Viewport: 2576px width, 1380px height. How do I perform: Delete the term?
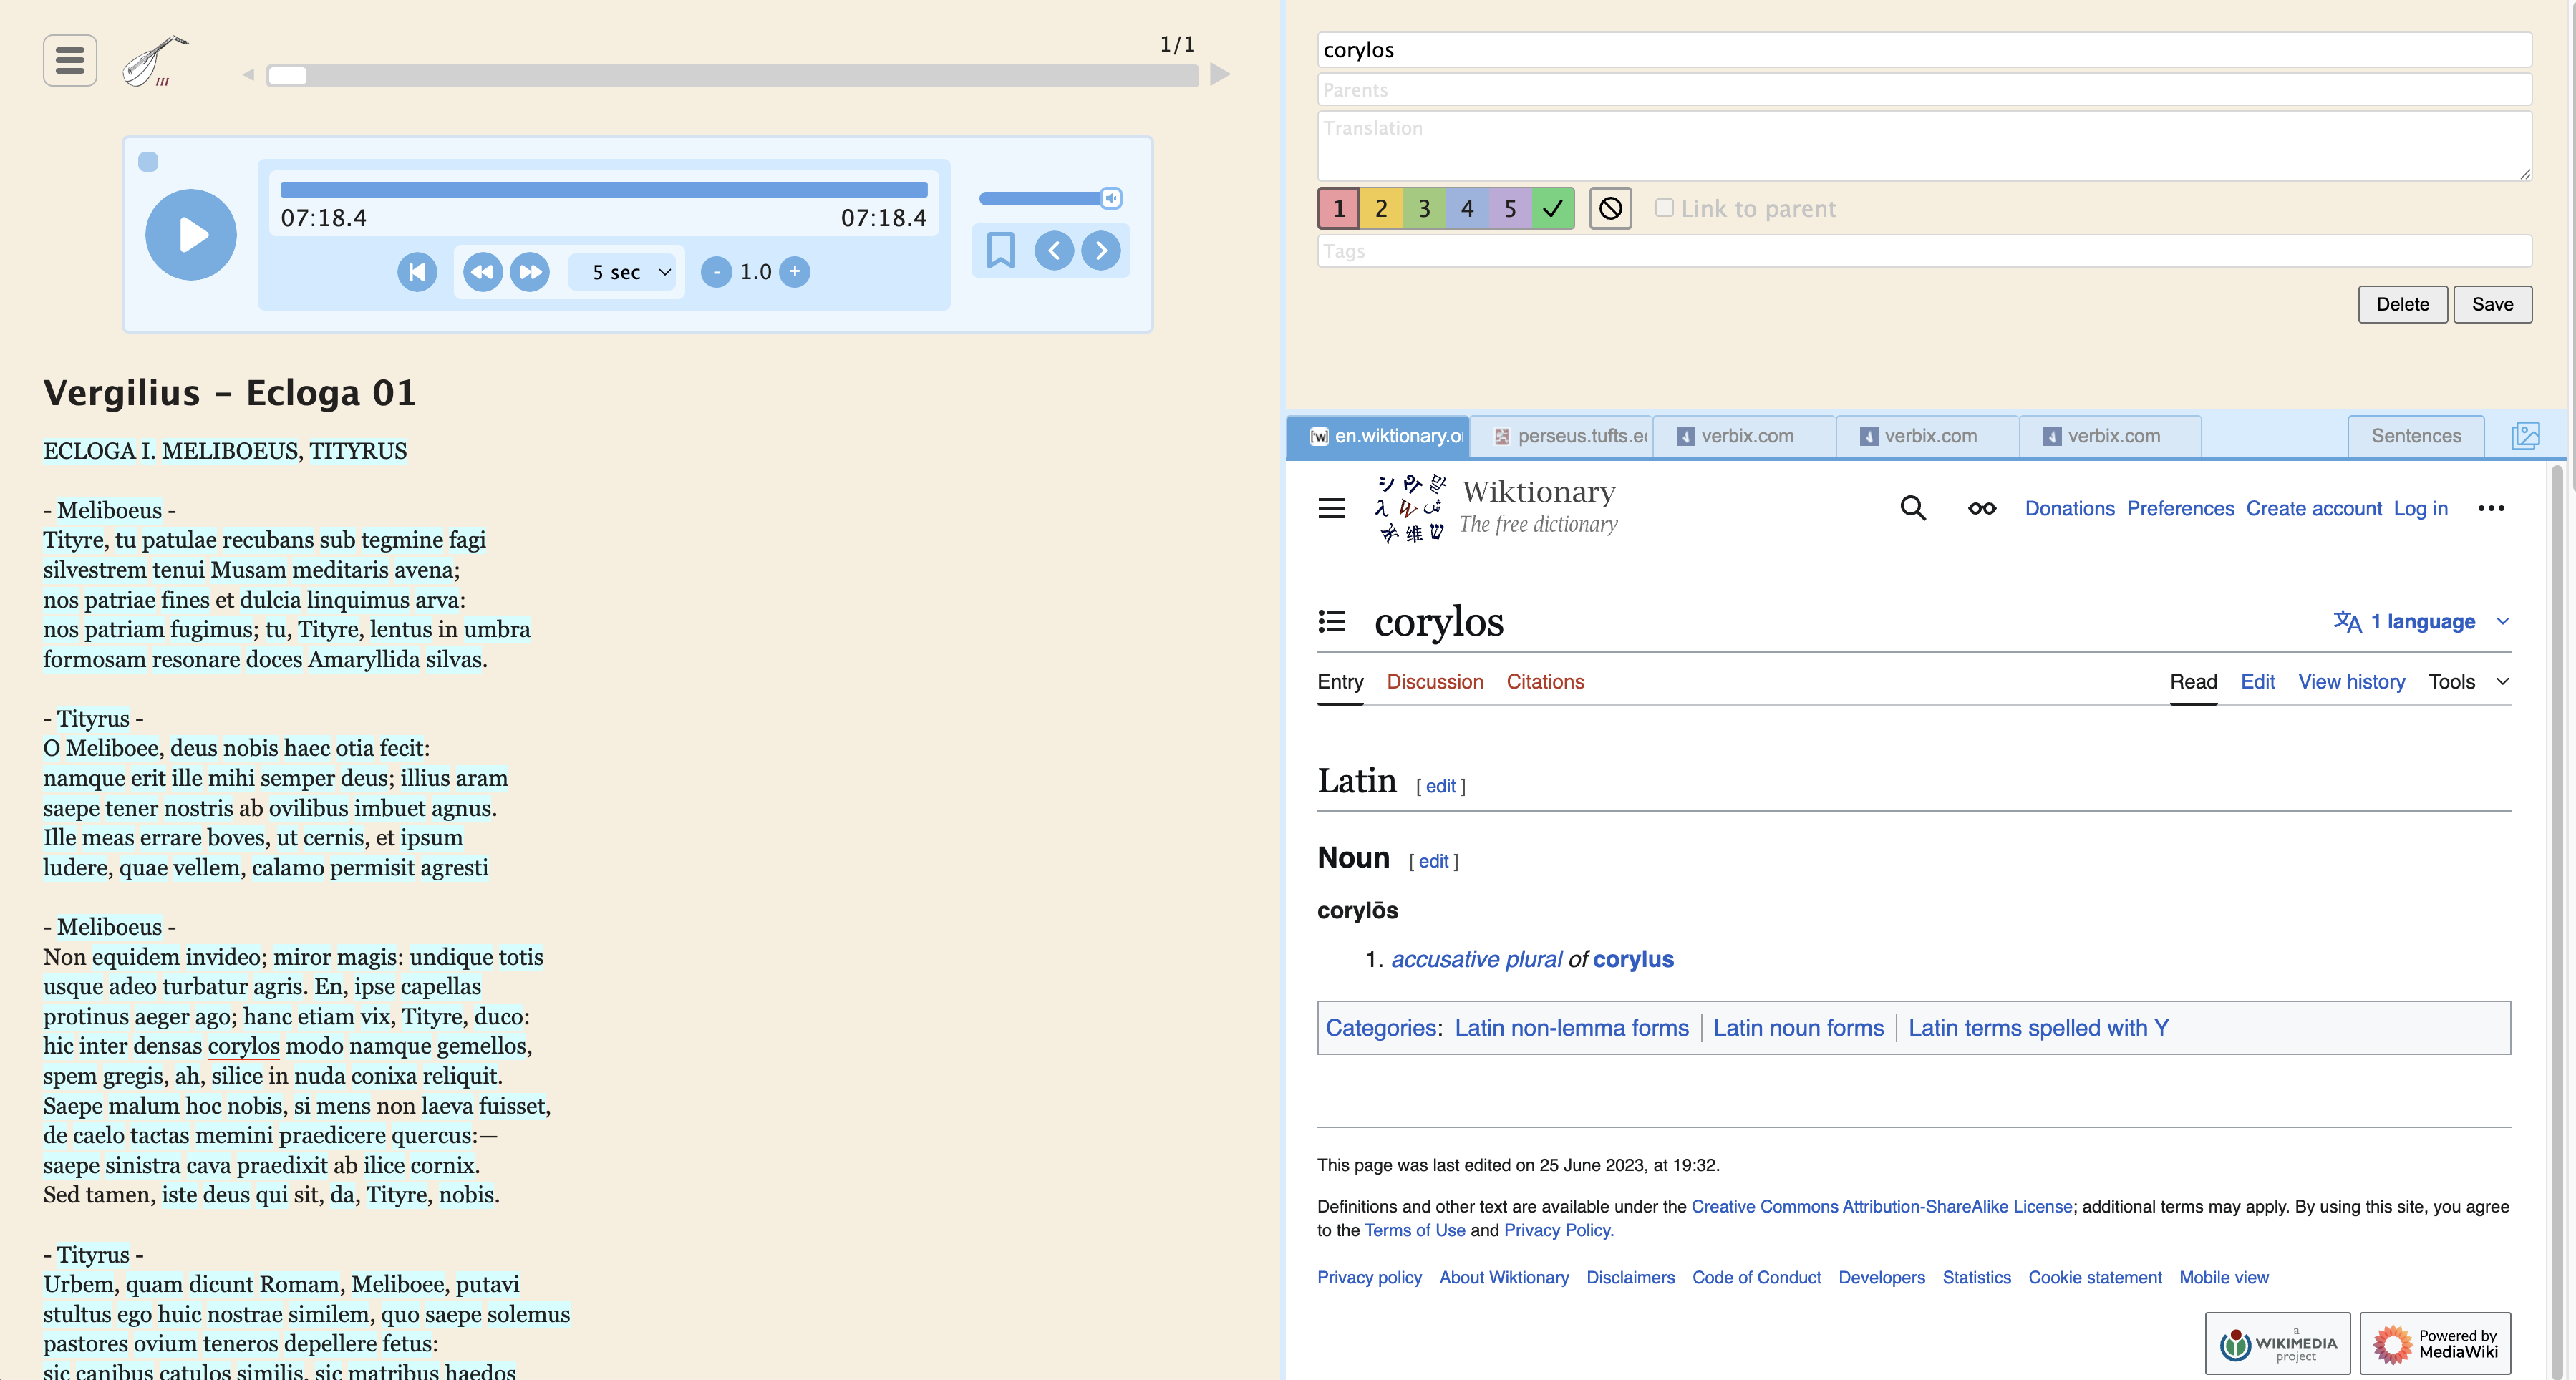point(2403,305)
